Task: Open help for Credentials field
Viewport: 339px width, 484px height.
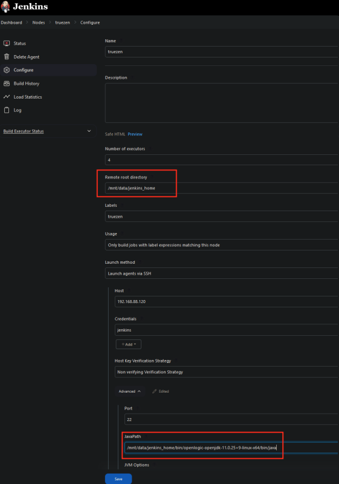Action: 141,319
